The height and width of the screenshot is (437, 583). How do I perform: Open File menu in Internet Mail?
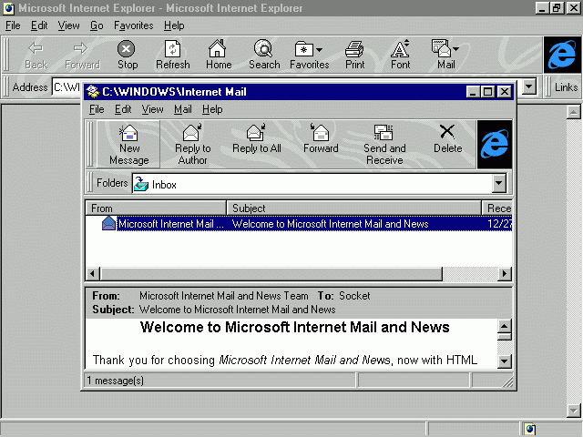(97, 109)
